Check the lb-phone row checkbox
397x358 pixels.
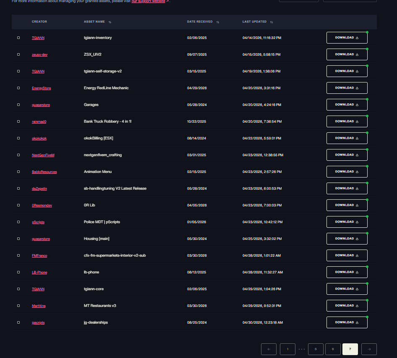[18, 272]
